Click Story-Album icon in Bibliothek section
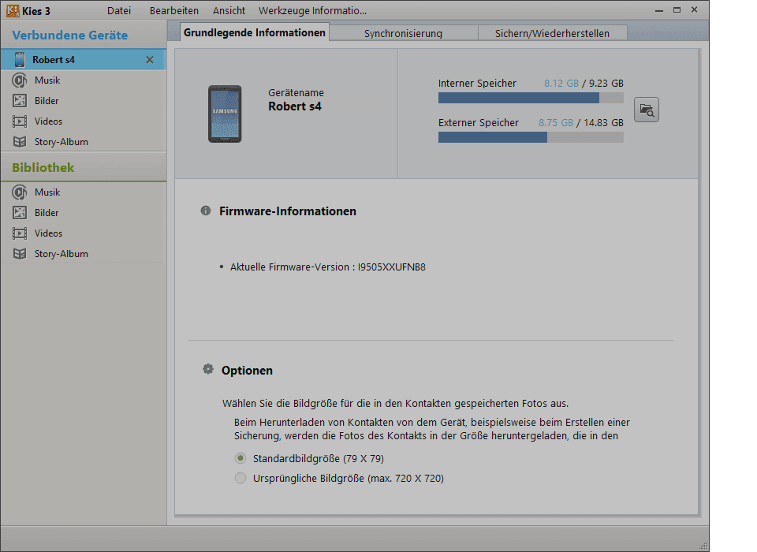The width and height of the screenshot is (757, 552). click(19, 254)
